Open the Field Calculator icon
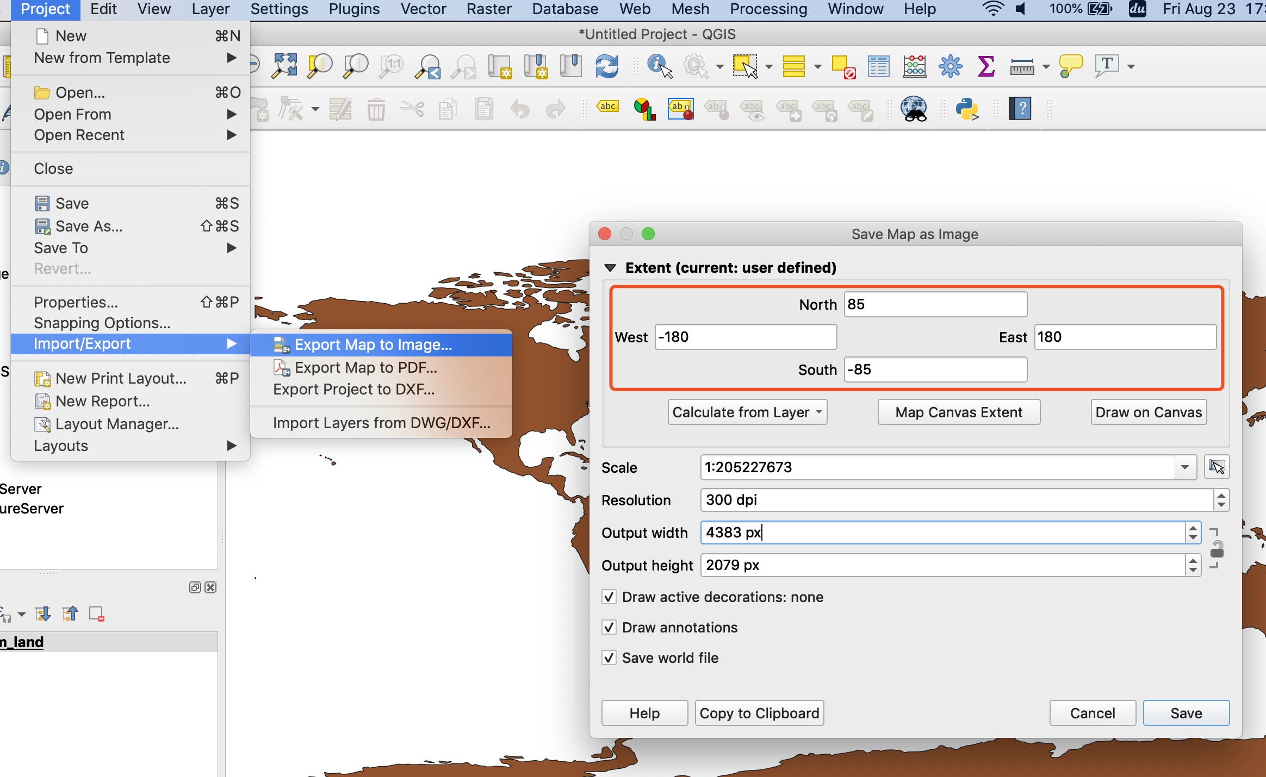This screenshot has width=1266, height=777. pos(915,66)
